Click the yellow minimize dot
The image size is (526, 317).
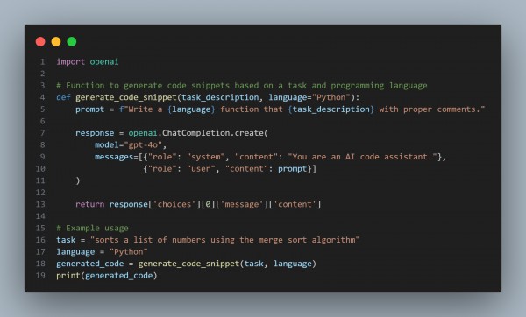[x=56, y=41]
